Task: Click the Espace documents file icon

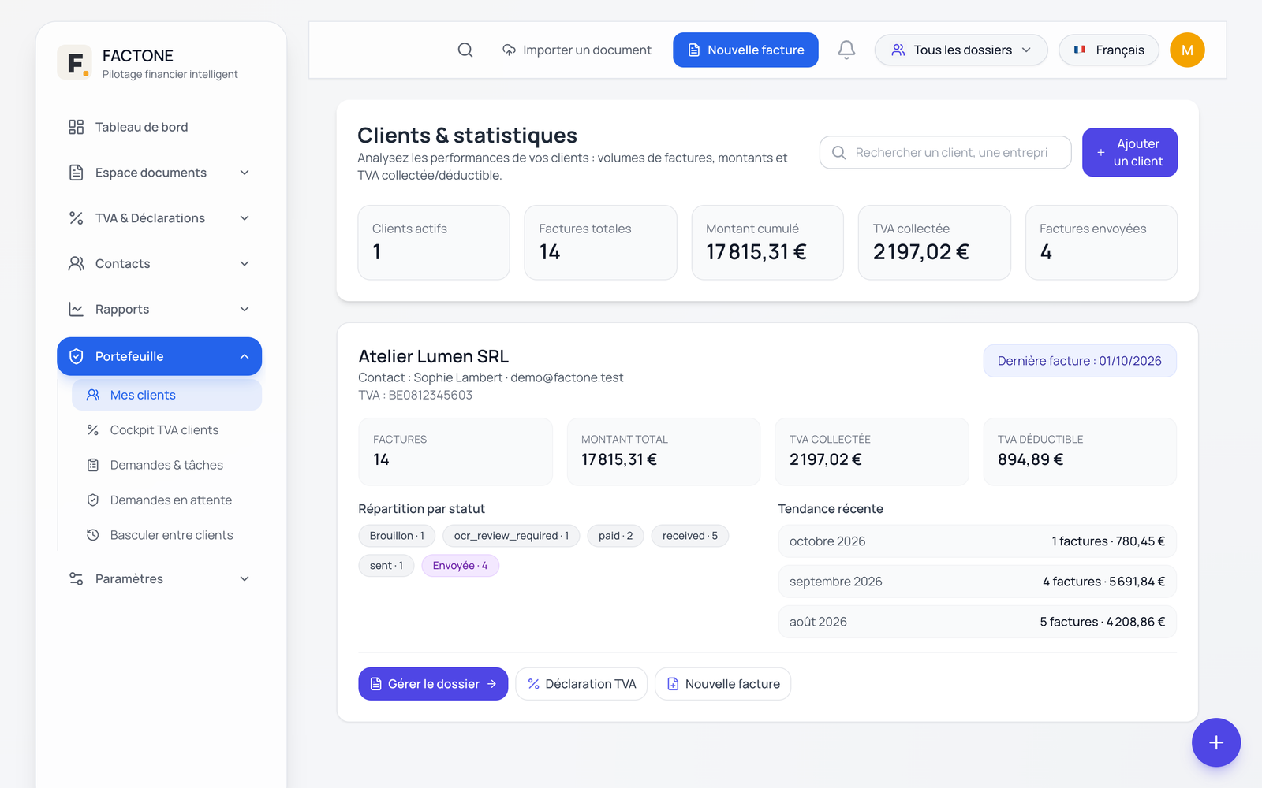Action: point(76,173)
